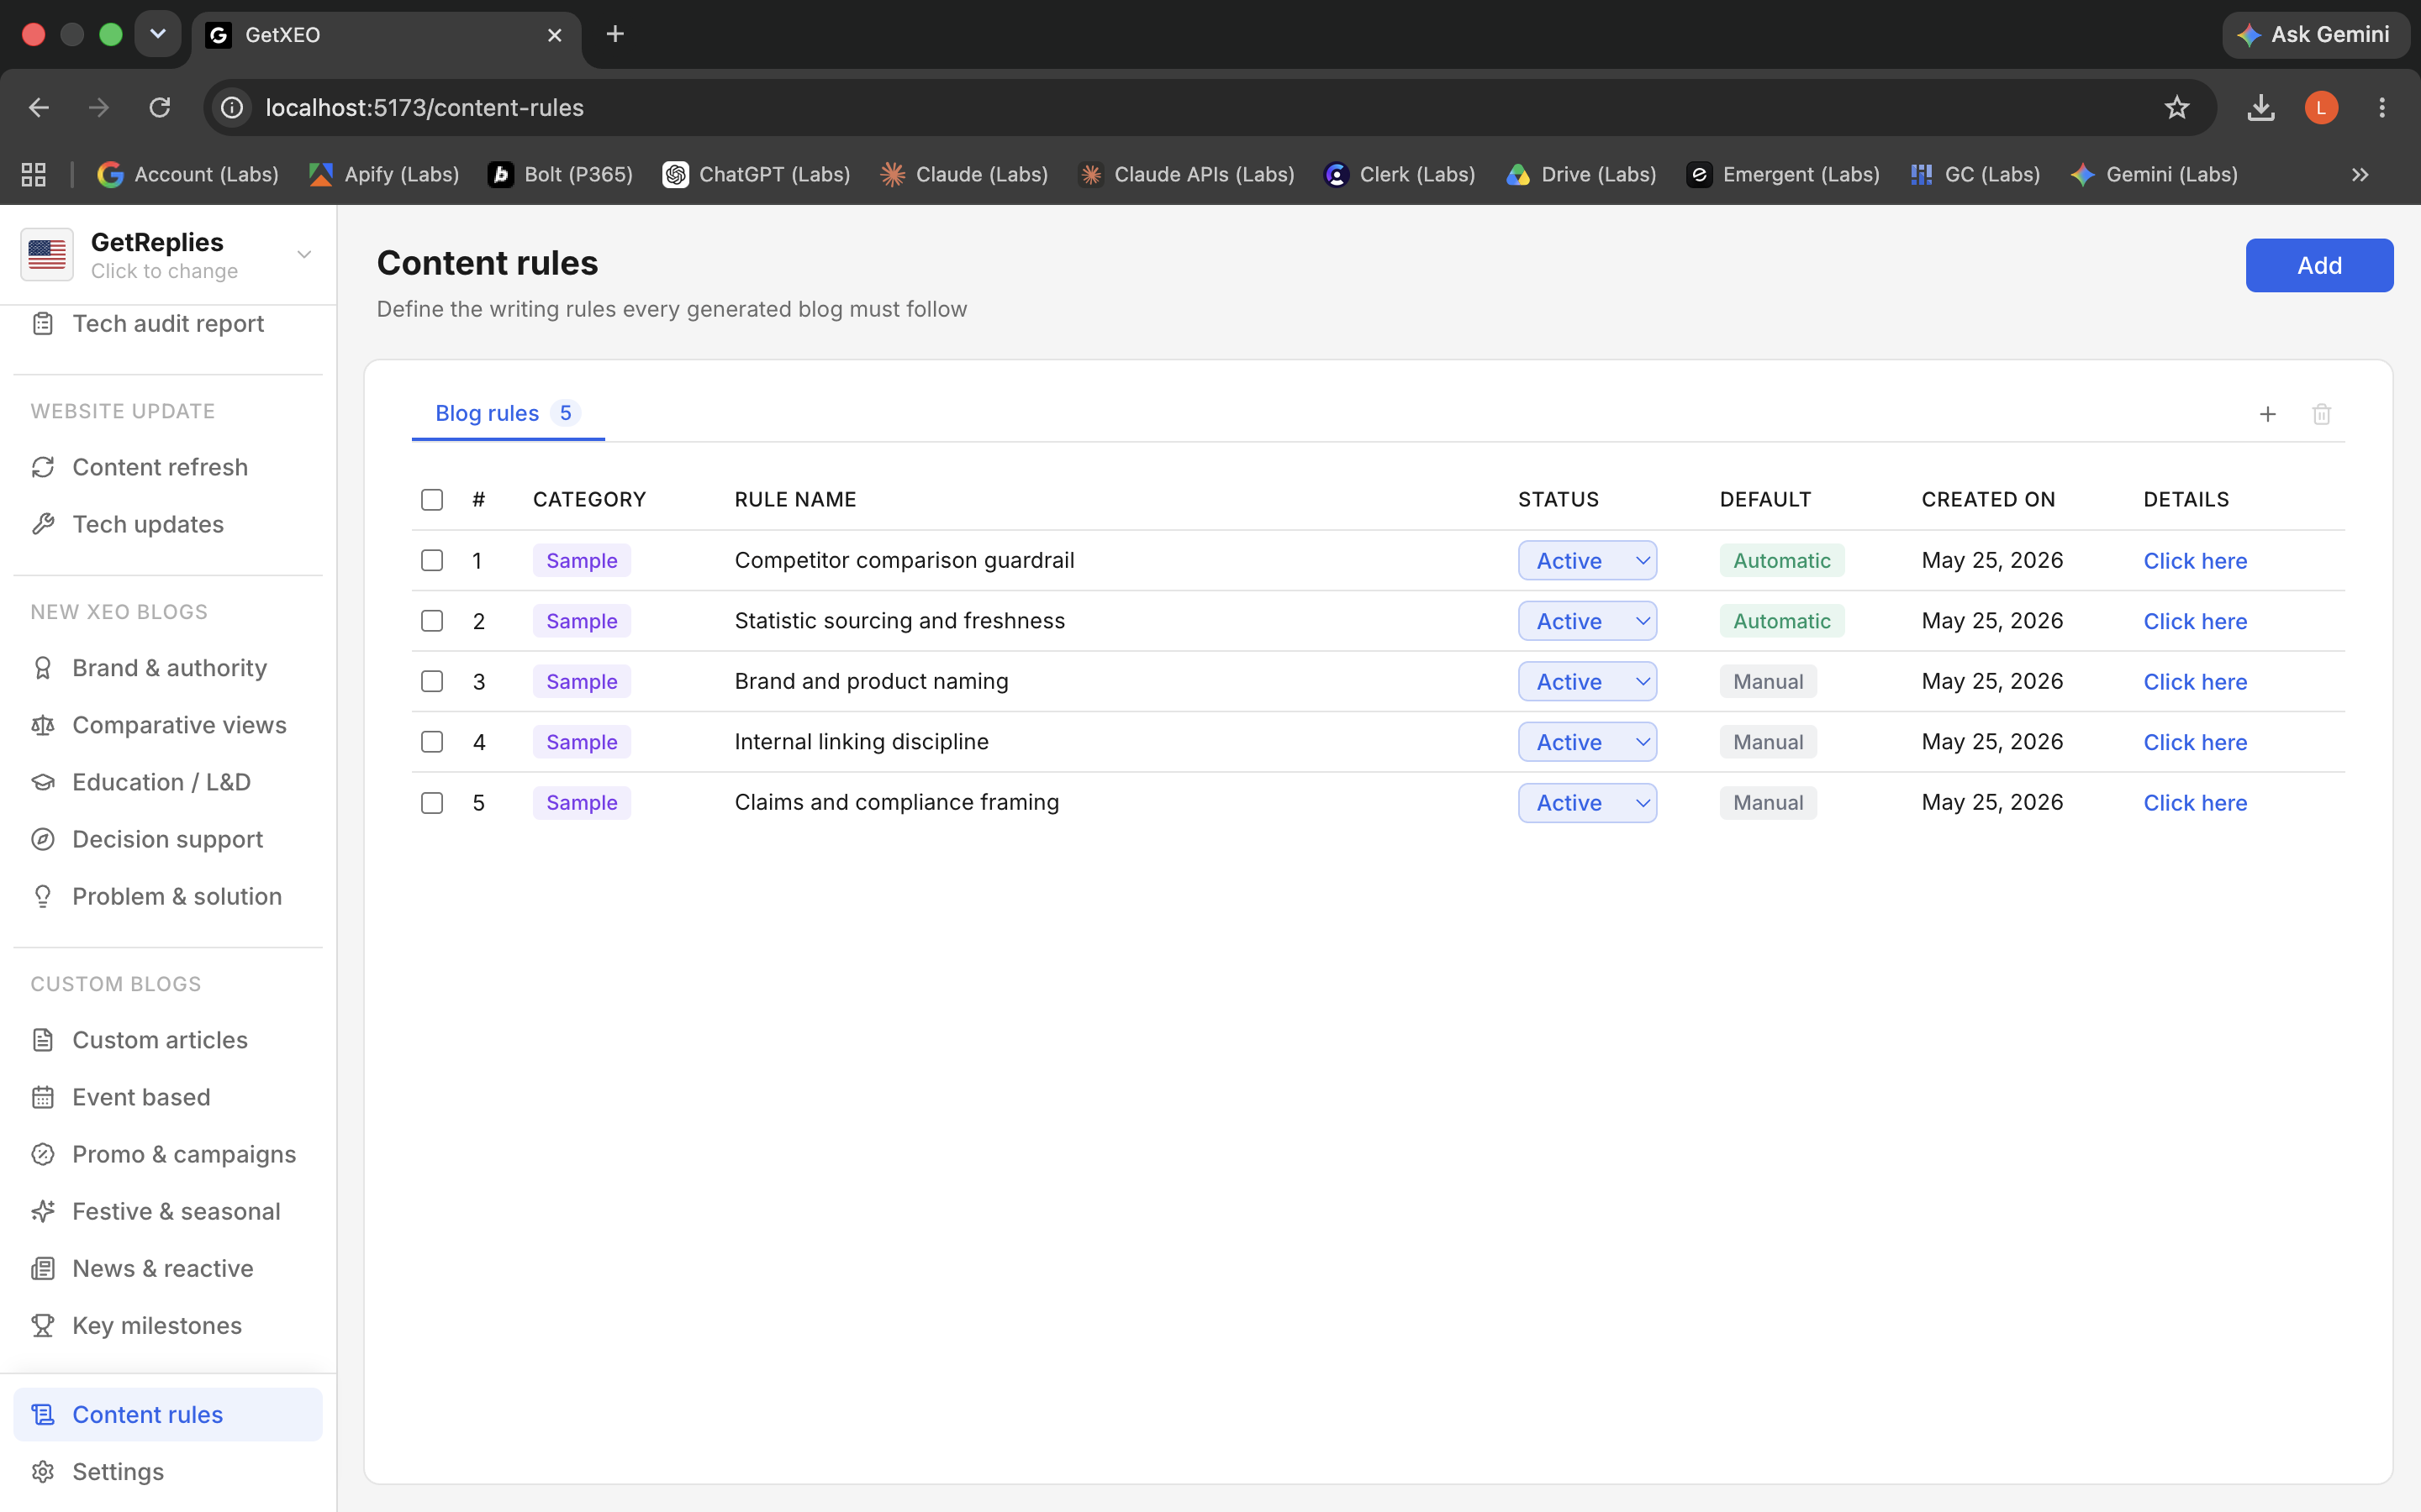Viewport: 2421px width, 1512px height.
Task: Click the Festive & seasonal sparkles icon
Action: pos(43,1211)
